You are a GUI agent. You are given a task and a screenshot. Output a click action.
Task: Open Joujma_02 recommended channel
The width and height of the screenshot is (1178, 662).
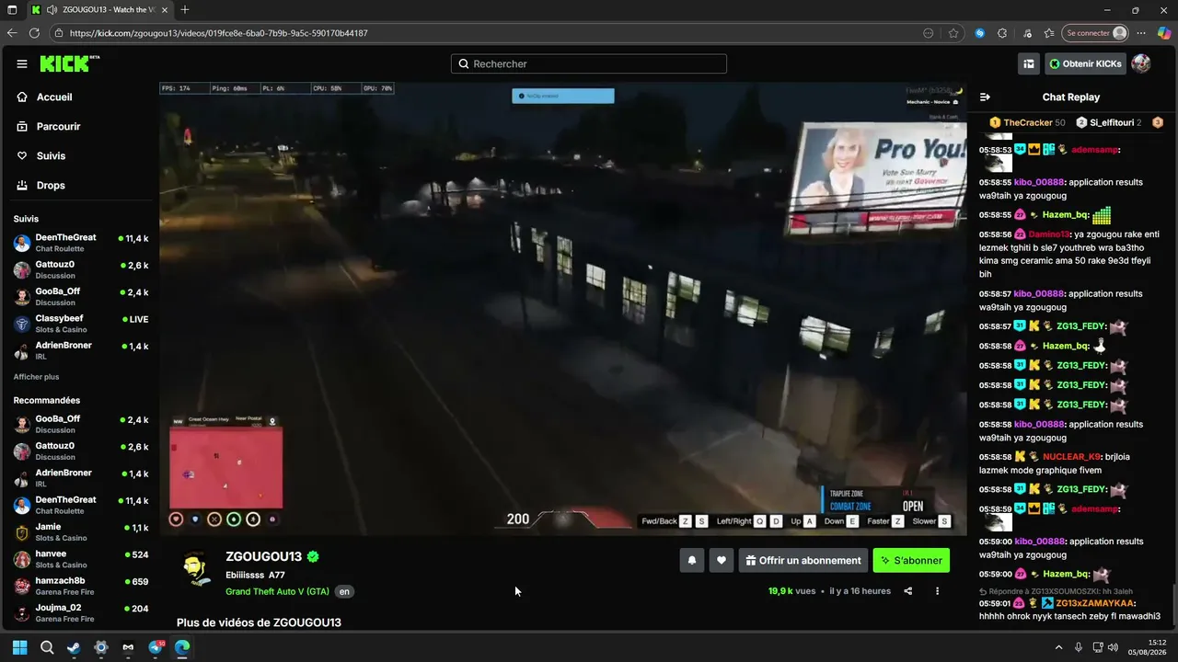[80, 612]
